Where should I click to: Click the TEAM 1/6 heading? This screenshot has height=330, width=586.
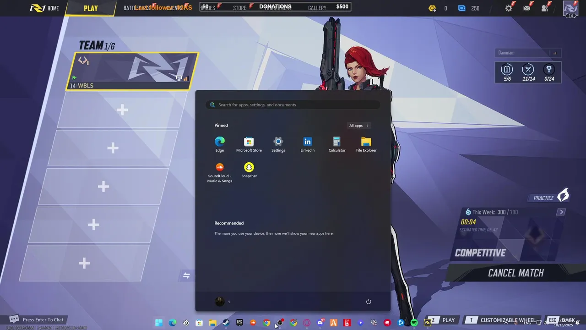pos(97,45)
